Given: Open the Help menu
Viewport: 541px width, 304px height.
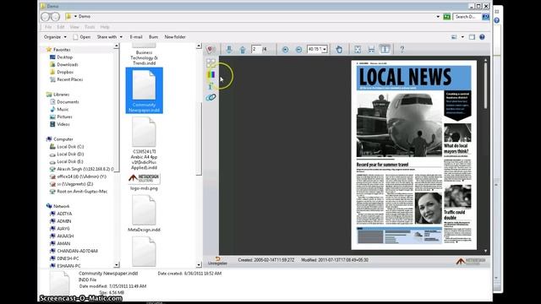Looking at the screenshot, I should (x=105, y=27).
